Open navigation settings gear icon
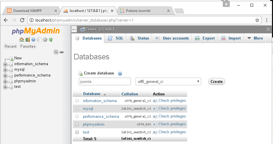 [x=45, y=40]
